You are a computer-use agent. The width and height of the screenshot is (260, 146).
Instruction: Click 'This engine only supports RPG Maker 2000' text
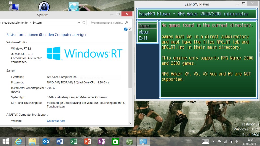point(207,58)
